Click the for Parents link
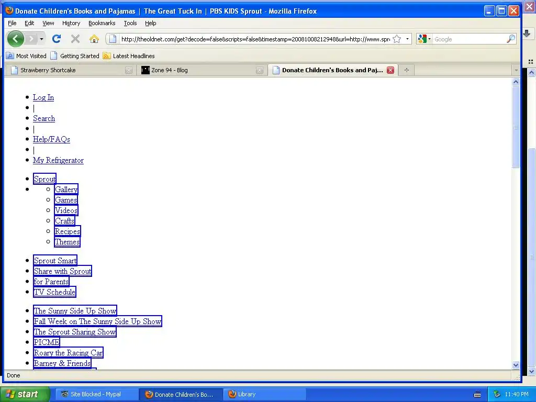This screenshot has width=536, height=402. (x=51, y=282)
